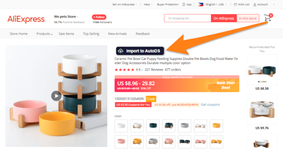Select dark green bowl with stand option

coord(169,126)
